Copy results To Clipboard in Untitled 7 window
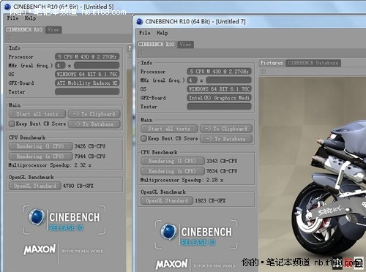 (226, 129)
